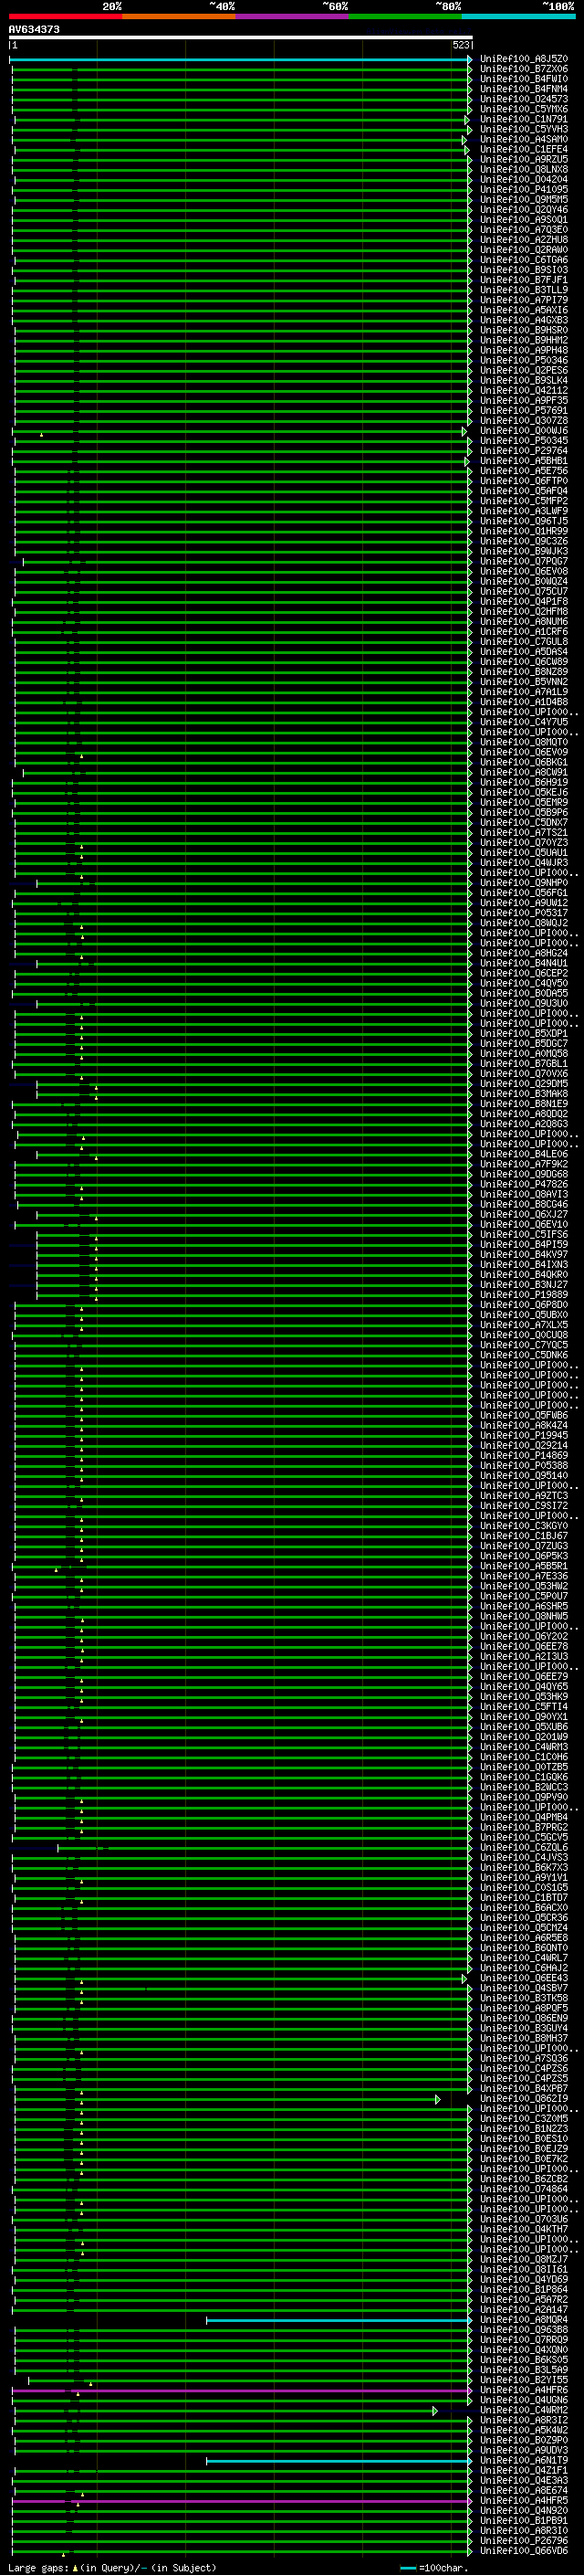Click cyan alignment bar of the A8J5Z0 row
584x2575 pixels.
240,59
